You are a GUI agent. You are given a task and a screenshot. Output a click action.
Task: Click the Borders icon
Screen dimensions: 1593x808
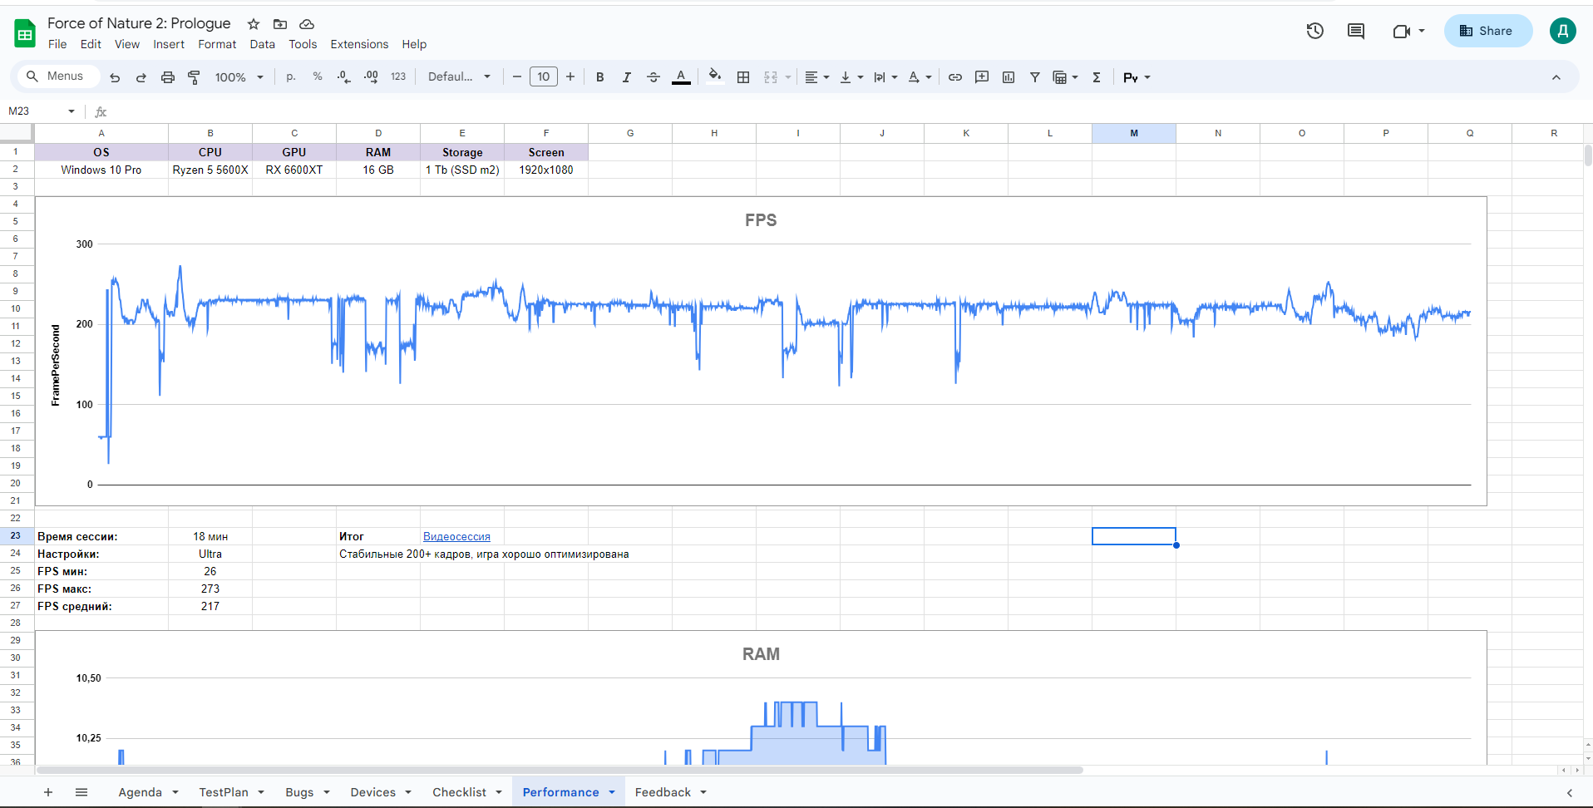(743, 77)
